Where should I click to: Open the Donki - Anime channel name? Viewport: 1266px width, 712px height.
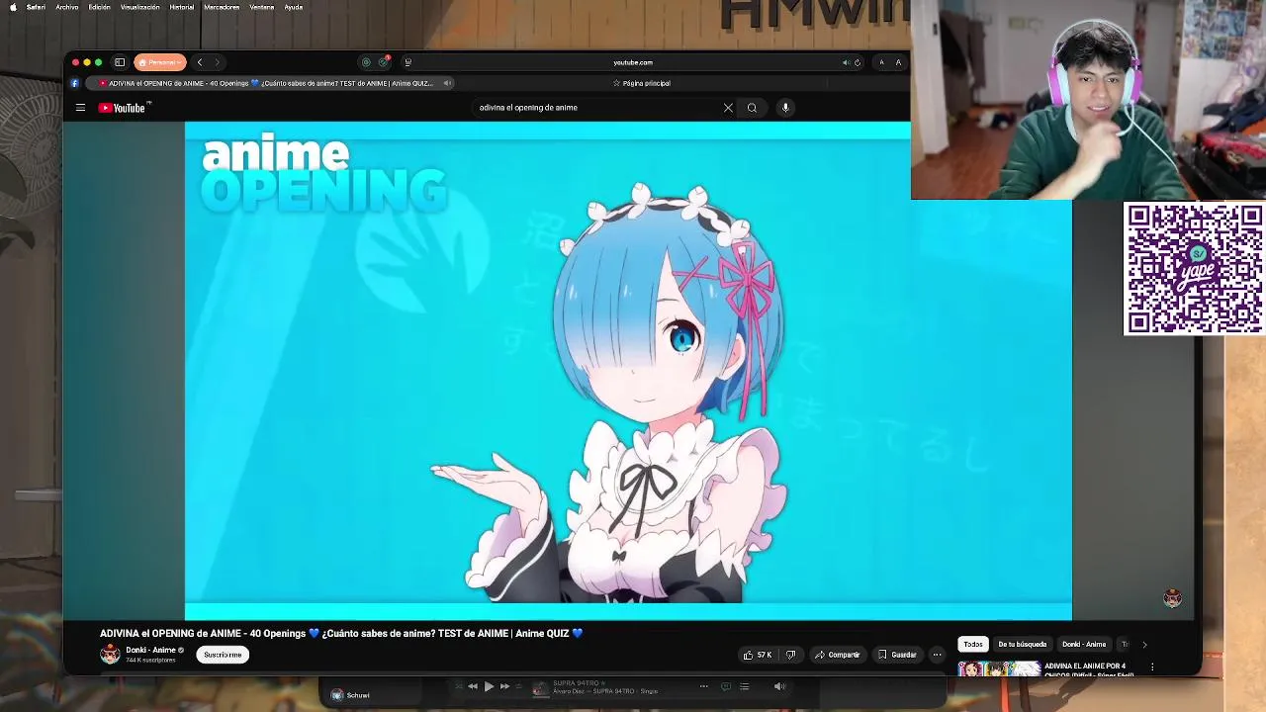tap(150, 650)
